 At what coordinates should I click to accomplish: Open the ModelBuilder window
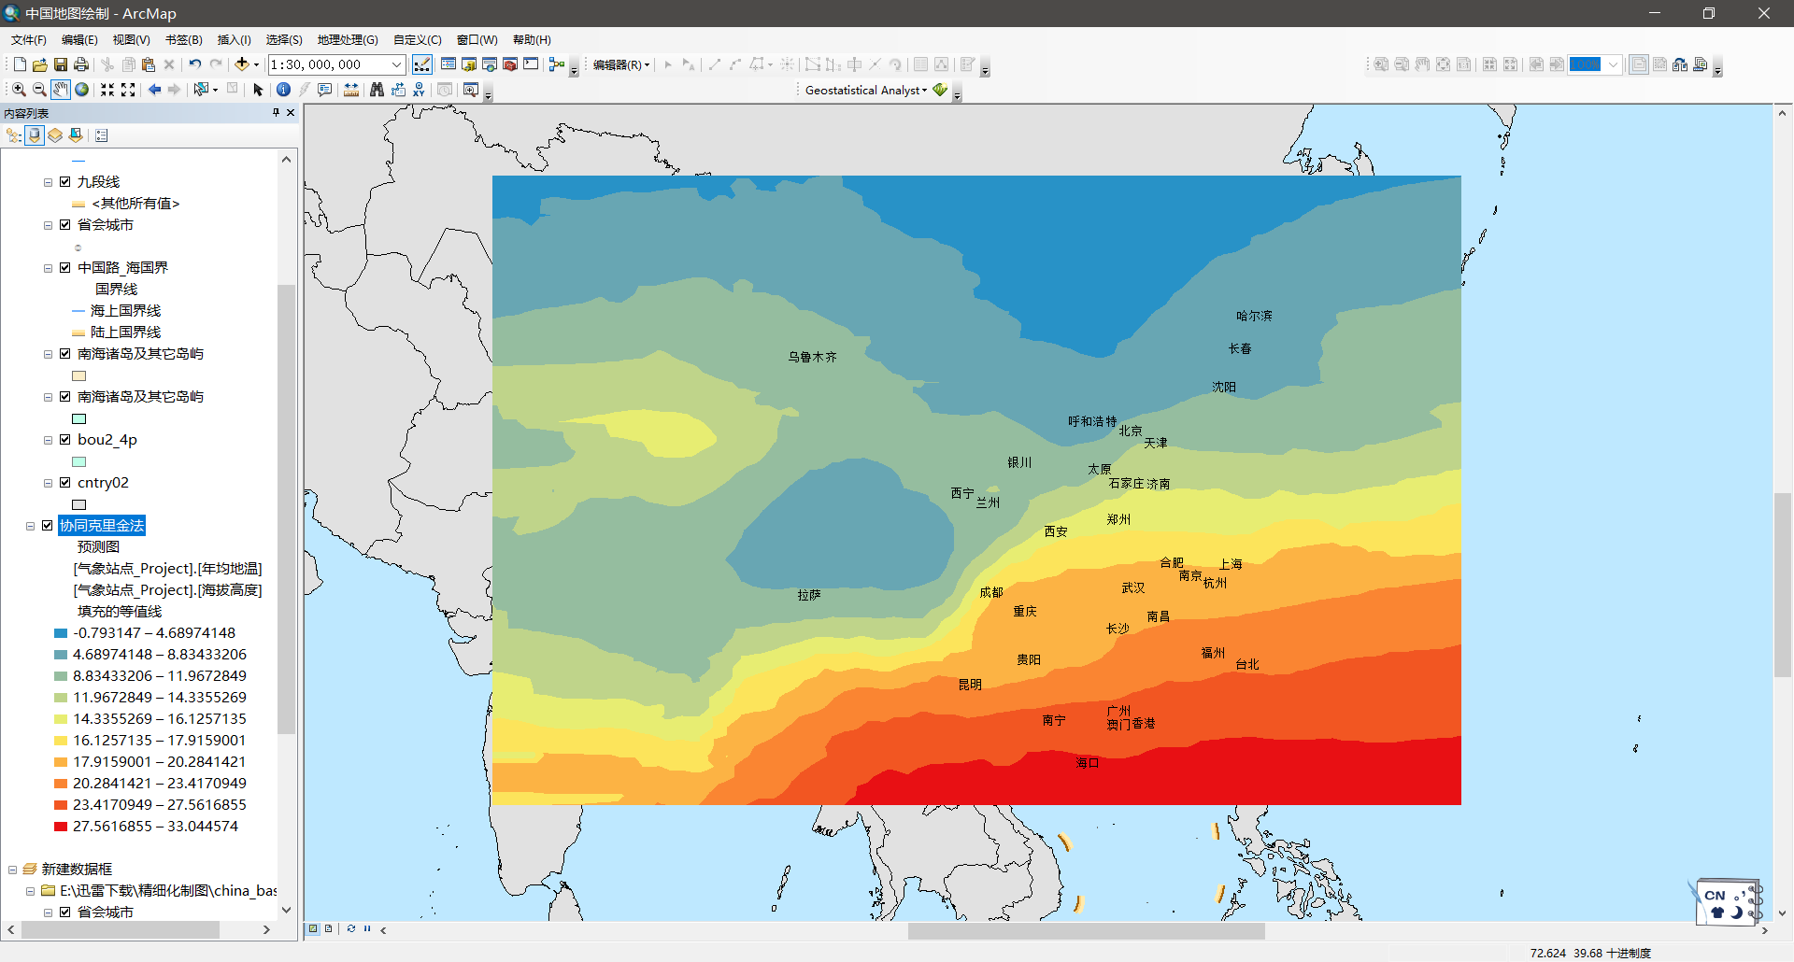(557, 64)
